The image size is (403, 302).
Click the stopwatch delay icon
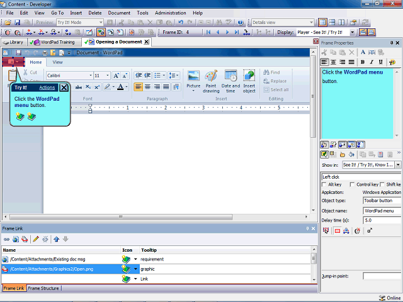pyautogui.click(x=357, y=231)
